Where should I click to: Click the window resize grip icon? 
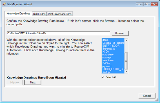tap(157, 100)
